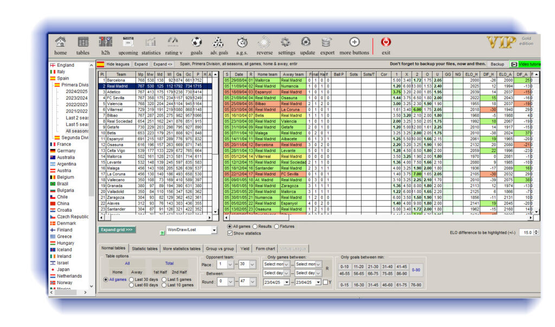555x327 pixels.
Task: Select Brazil in the country list
Action: (62, 184)
